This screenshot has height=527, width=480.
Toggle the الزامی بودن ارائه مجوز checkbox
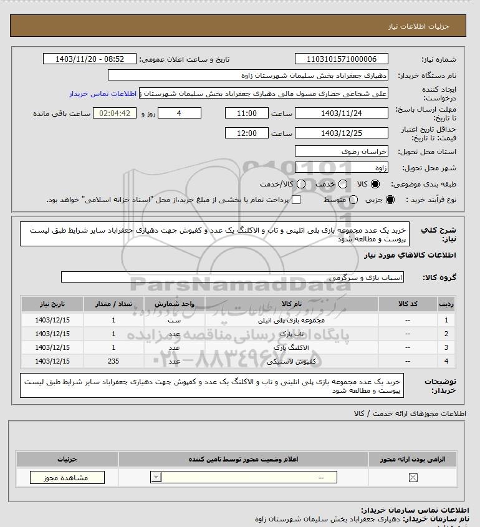[413, 477]
